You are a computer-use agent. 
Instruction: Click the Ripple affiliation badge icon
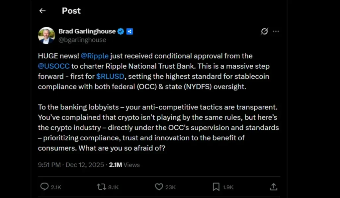pyautogui.click(x=129, y=32)
